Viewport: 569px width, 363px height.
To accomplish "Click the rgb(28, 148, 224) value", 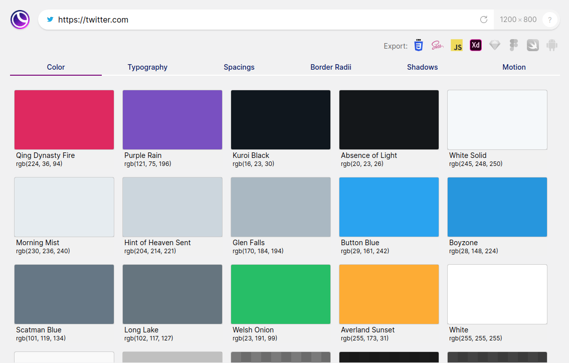I will click(474, 251).
